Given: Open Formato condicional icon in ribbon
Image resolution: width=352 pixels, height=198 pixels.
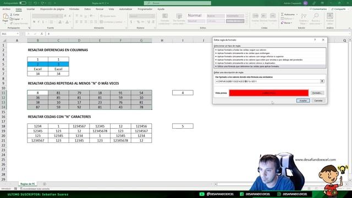Looking at the screenshot, I should (165, 16).
